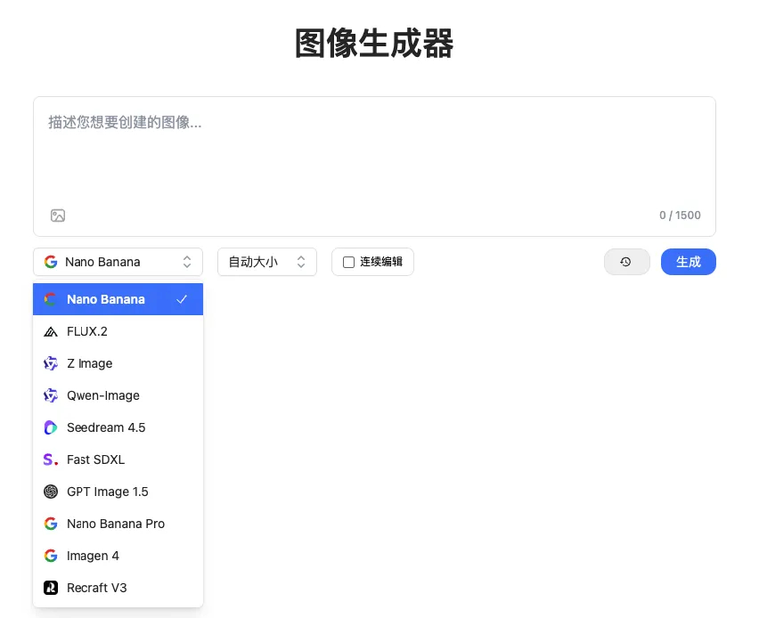Pick Imagen 4 from the dropdown
This screenshot has height=618, width=759.
tap(118, 556)
